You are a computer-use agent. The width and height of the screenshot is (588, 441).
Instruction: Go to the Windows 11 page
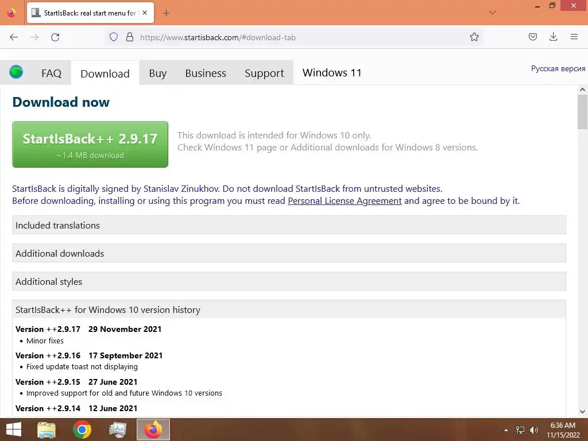[x=332, y=73]
